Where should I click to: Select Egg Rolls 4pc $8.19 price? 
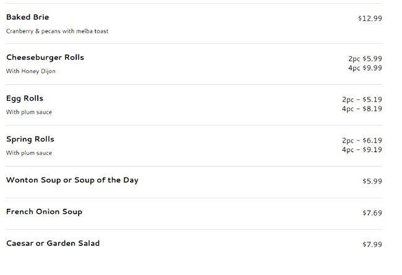pyautogui.click(x=362, y=109)
